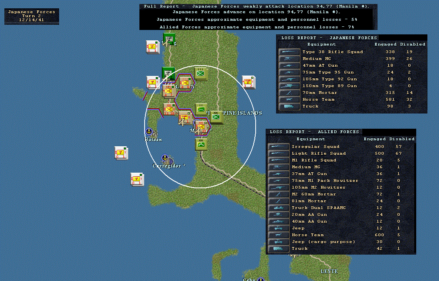
Task: Click the 150mm Type 89 Gun icon
Action: 289,86
